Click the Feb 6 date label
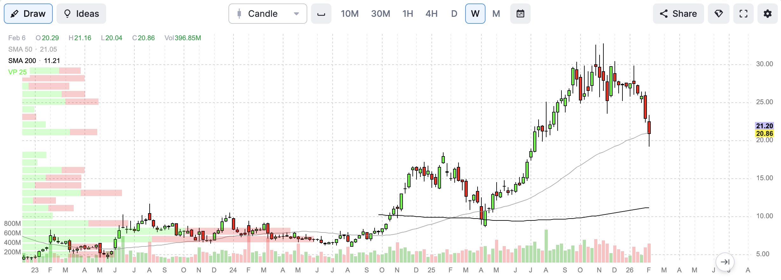The width and height of the screenshot is (781, 280). tap(17, 38)
